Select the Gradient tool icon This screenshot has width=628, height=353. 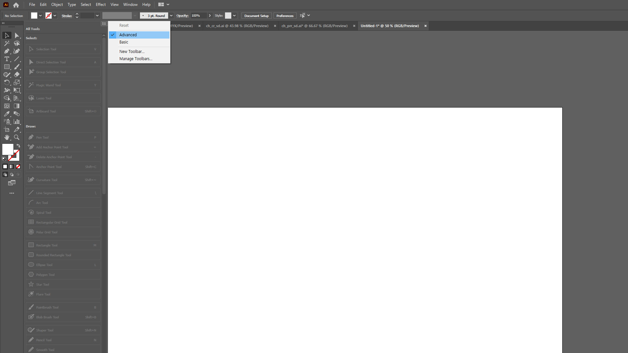[17, 106]
